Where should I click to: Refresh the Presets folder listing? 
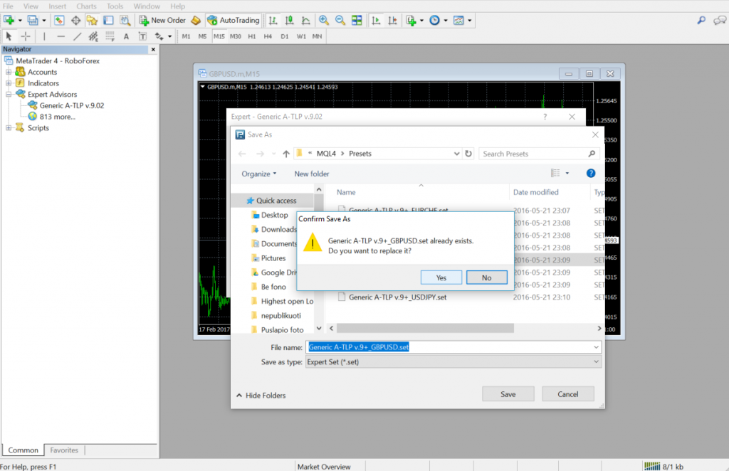pyautogui.click(x=468, y=153)
